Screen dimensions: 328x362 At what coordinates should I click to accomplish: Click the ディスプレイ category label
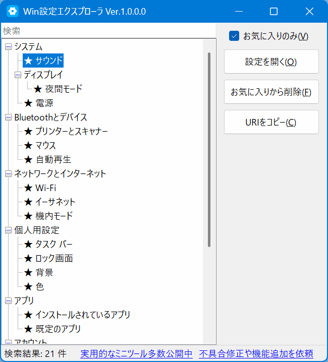(x=43, y=75)
